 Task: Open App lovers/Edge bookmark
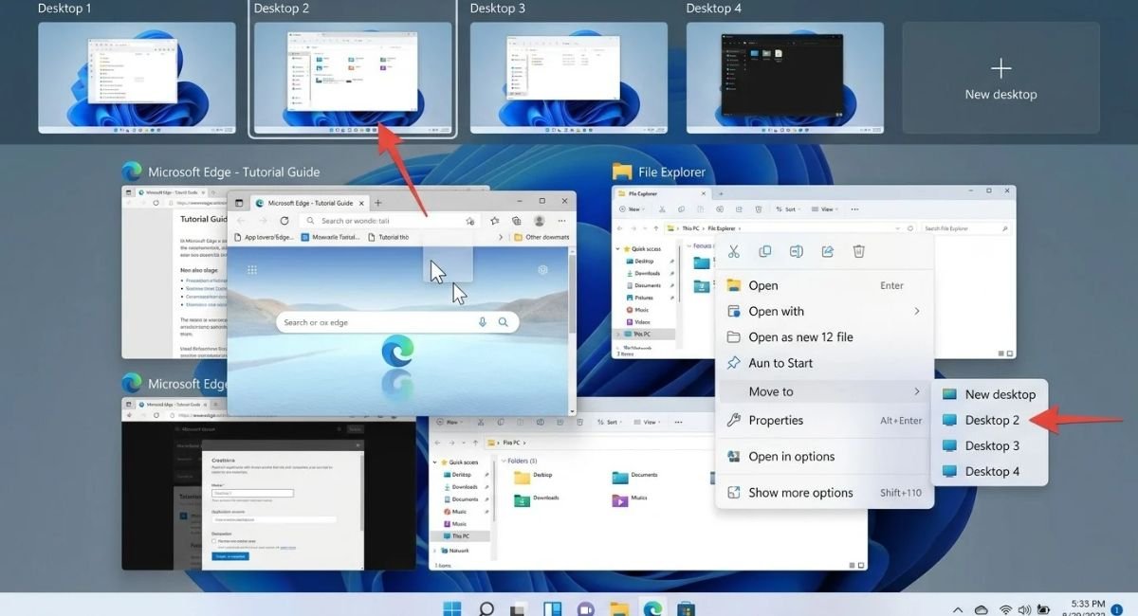(x=265, y=237)
